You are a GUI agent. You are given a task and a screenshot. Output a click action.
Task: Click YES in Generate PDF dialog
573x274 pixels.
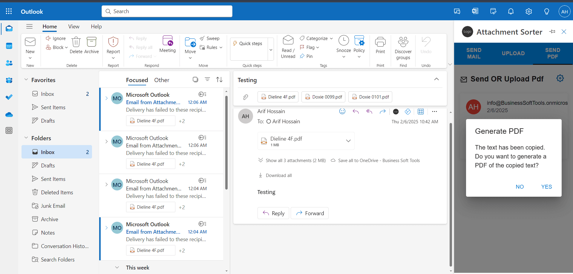tap(546, 187)
